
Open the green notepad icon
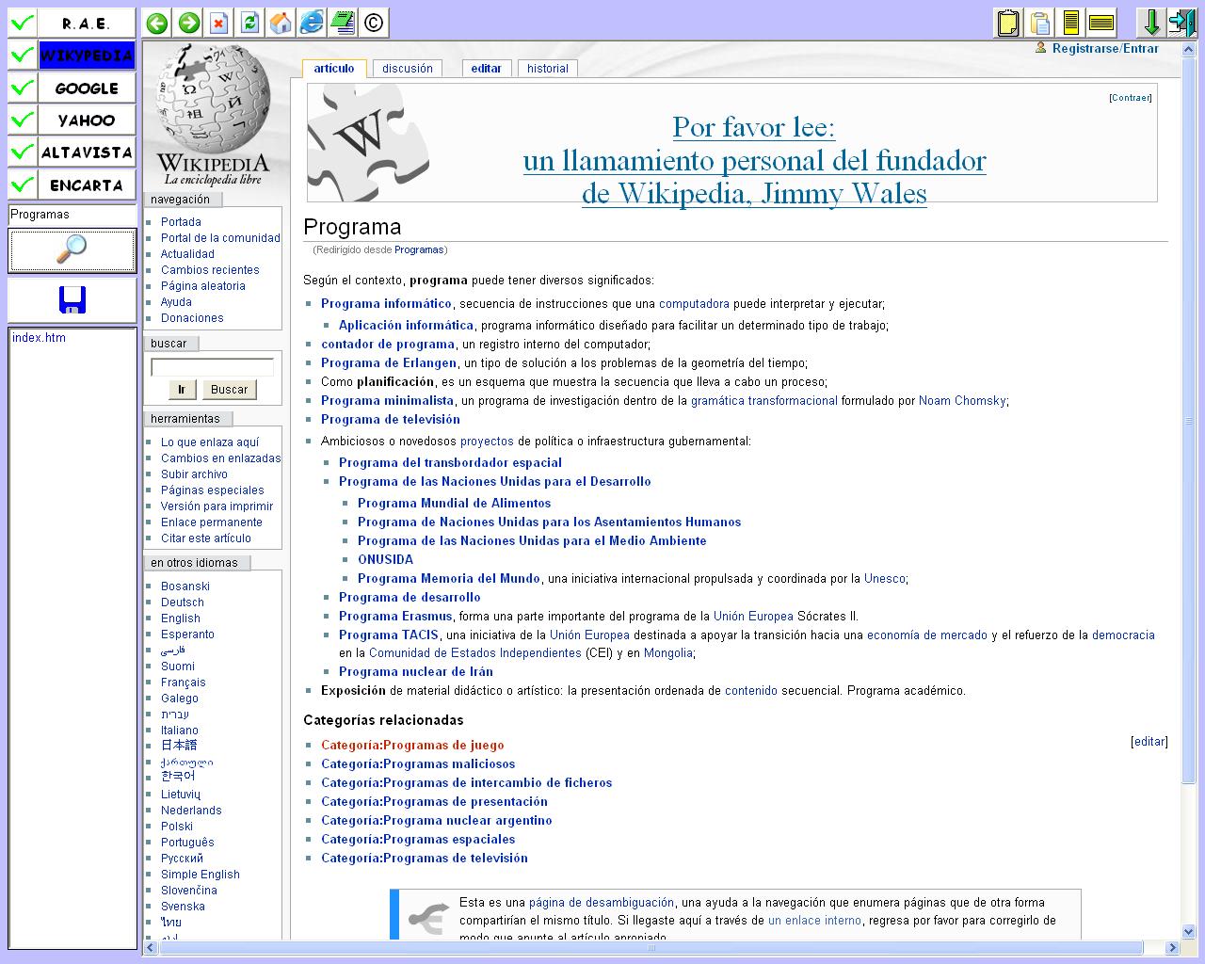pyautogui.click(x=343, y=23)
